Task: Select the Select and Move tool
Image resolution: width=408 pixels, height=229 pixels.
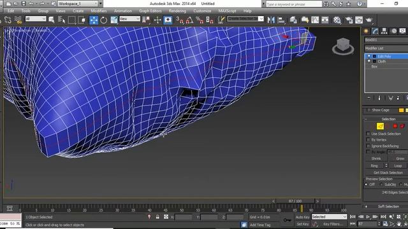Action: pyautogui.click(x=94, y=20)
